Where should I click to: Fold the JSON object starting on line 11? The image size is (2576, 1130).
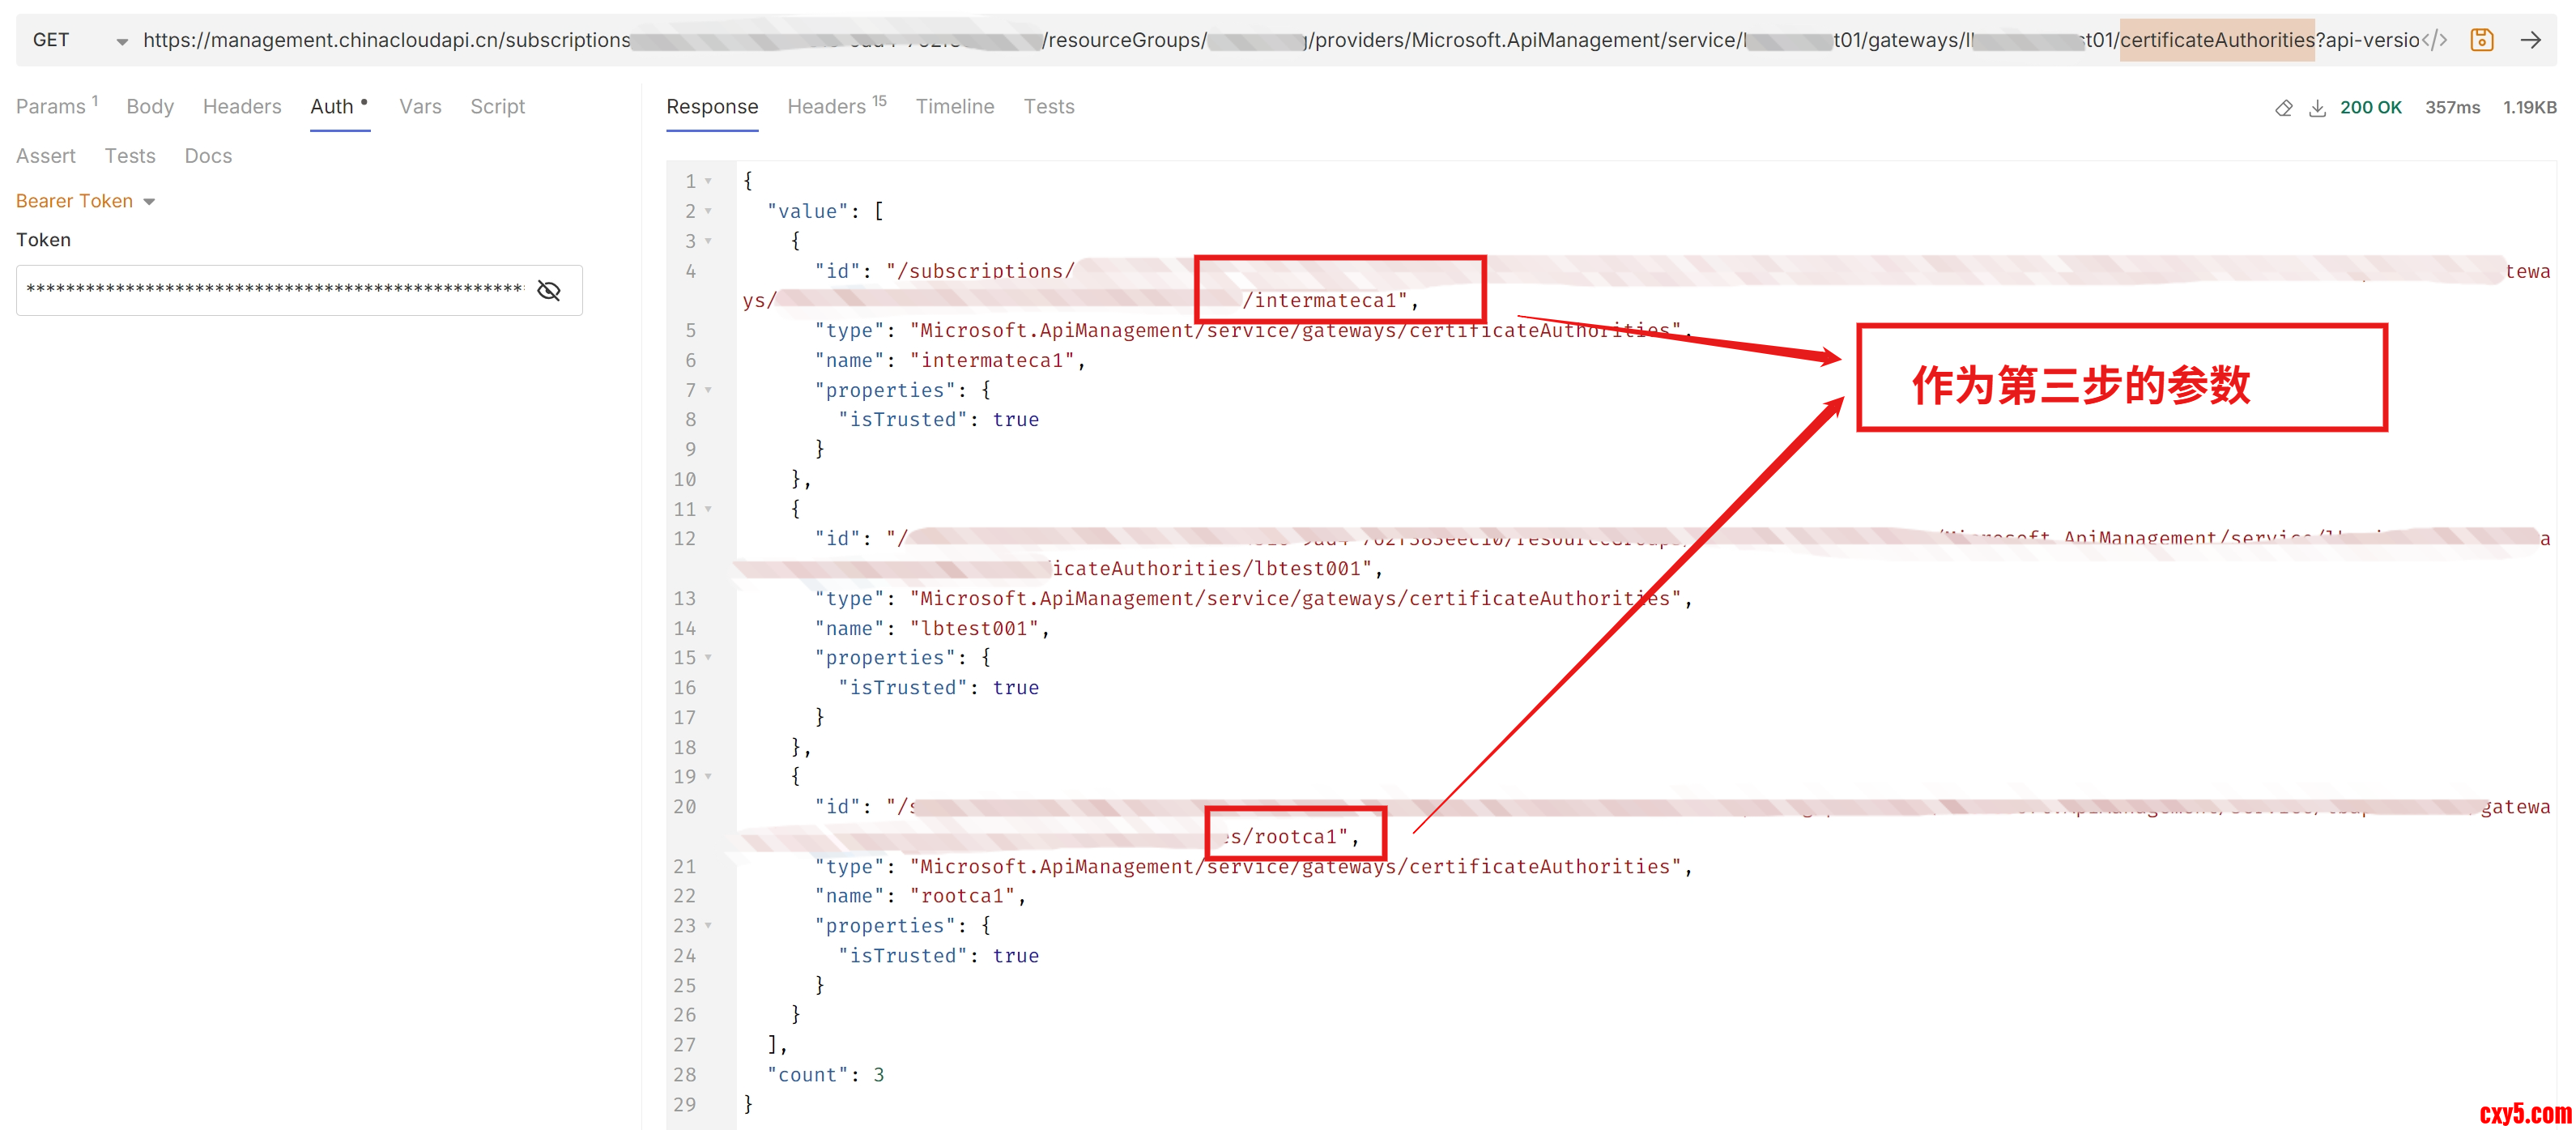[x=708, y=509]
